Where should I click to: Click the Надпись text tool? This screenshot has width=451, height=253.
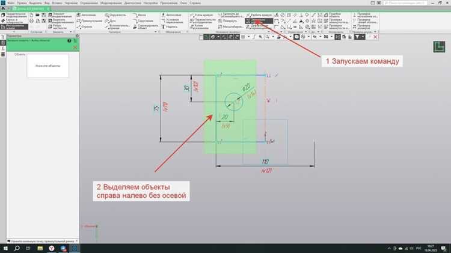(x=170, y=26)
